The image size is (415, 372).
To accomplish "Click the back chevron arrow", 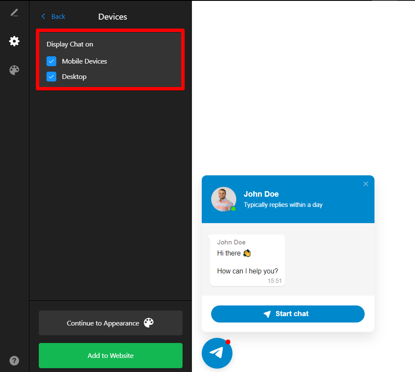I will coord(44,16).
